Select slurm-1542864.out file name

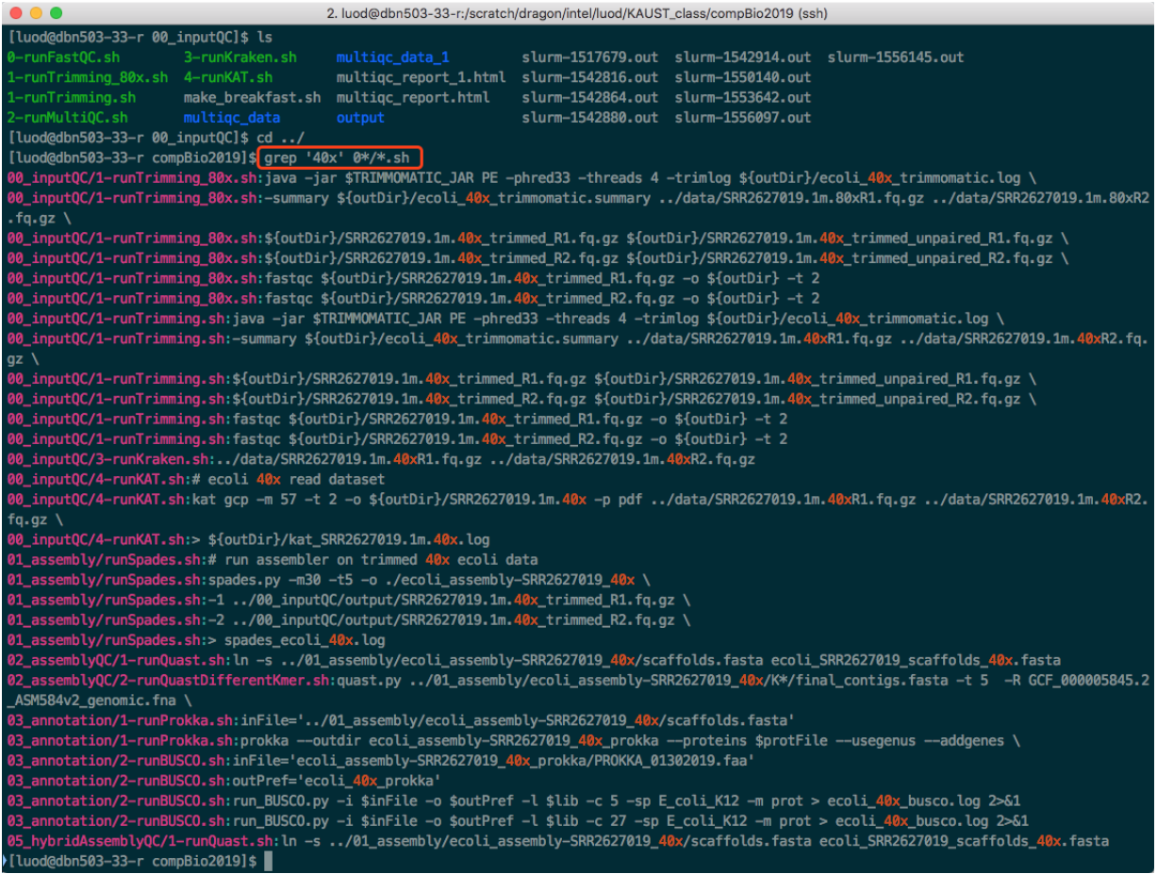[590, 98]
